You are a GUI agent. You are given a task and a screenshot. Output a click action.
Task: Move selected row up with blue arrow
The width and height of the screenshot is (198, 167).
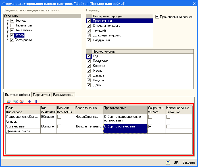tap(30, 102)
